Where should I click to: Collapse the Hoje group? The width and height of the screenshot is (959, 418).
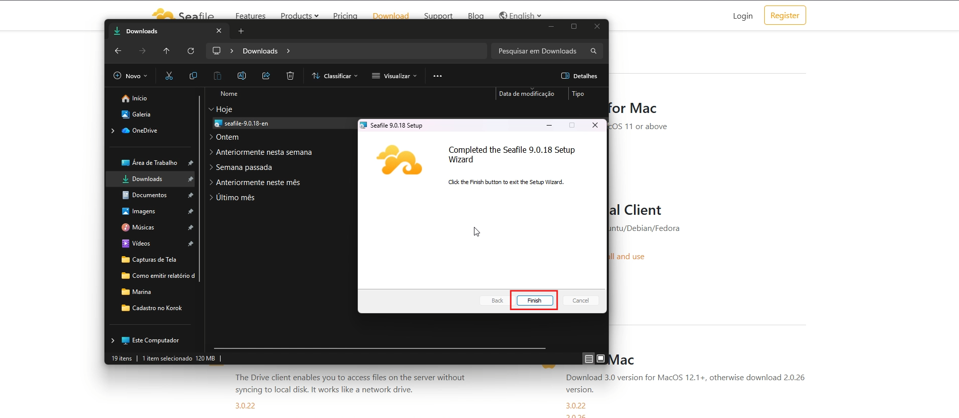pyautogui.click(x=211, y=109)
